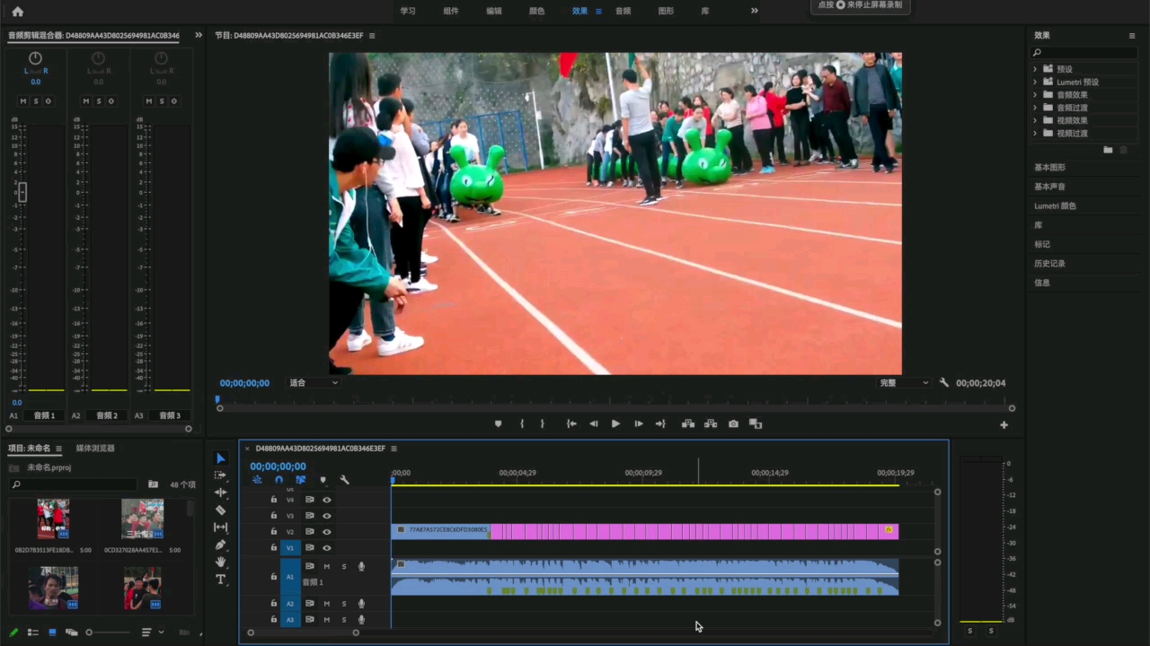
Task: Expand the 音频过渡 folder
Action: tap(1035, 108)
